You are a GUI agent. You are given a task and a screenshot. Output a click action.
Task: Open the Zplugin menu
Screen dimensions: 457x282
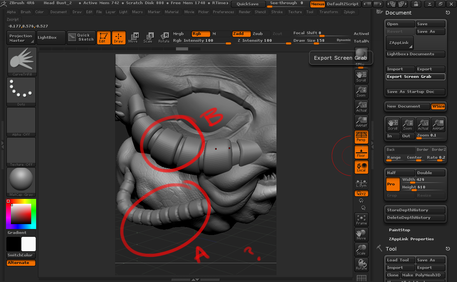349,12
